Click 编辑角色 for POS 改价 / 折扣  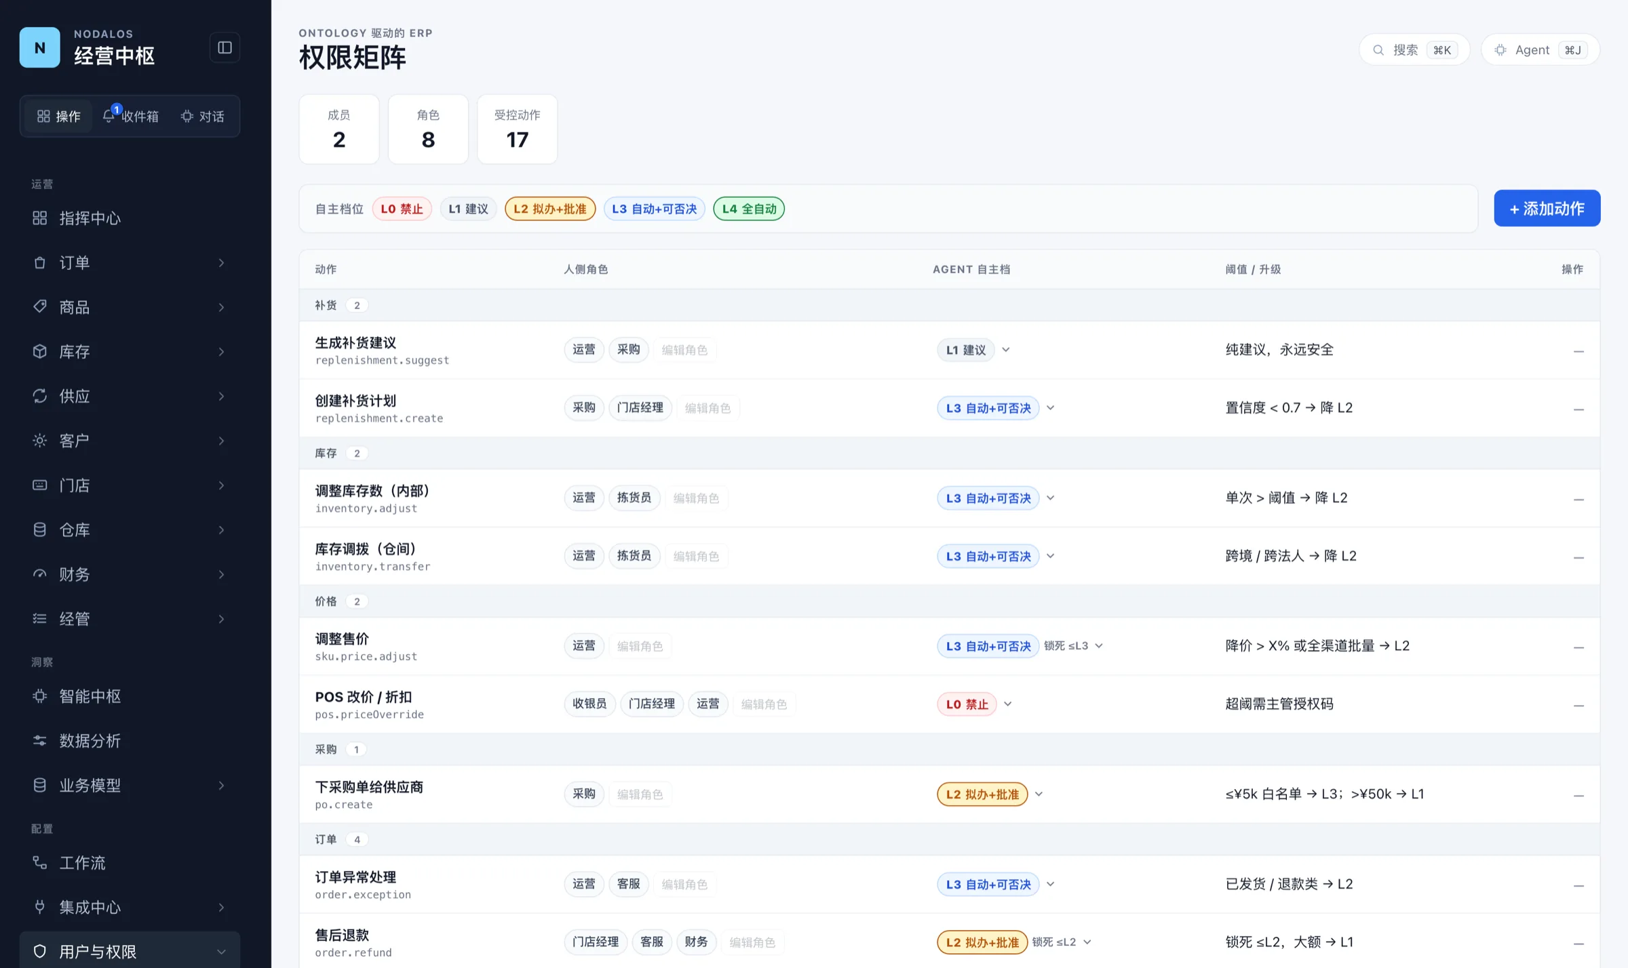[764, 704]
